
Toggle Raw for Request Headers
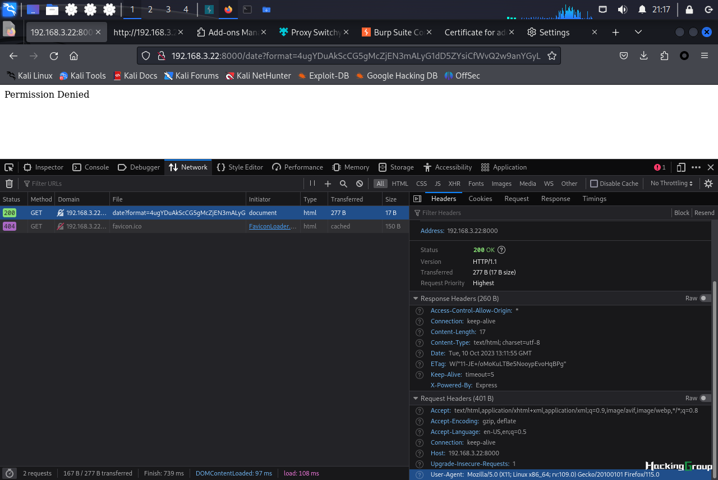pos(705,398)
